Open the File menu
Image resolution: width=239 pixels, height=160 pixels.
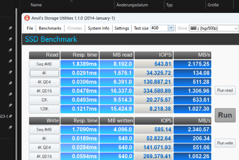coord(30,28)
